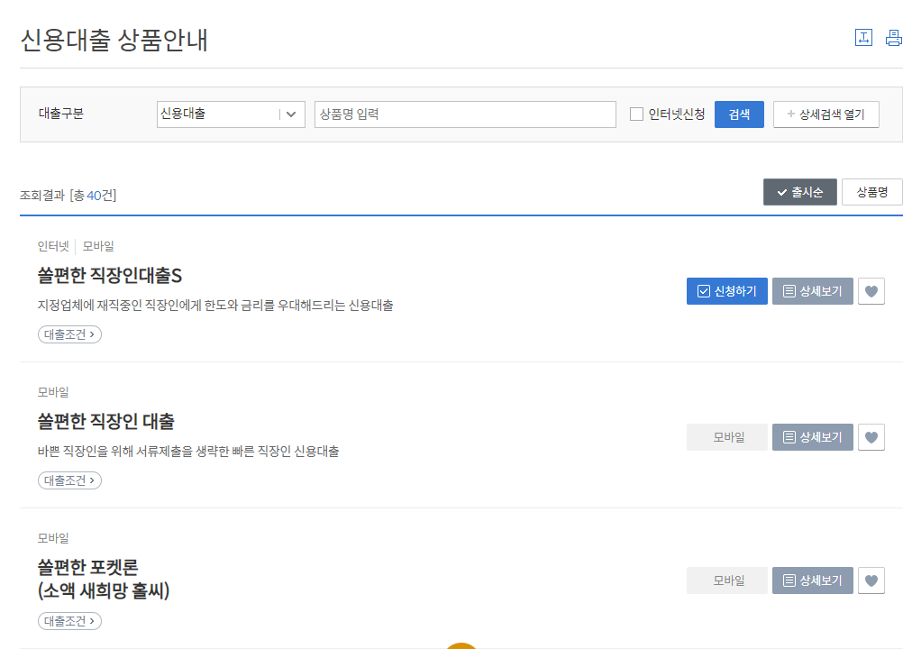This screenshot has width=912, height=649.
Task: Expand 대출조건 for 쏠편한 직장인 대출
Action: pos(69,480)
